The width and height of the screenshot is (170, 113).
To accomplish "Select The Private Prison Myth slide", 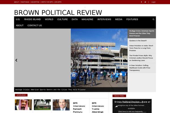I will point(142,58).
